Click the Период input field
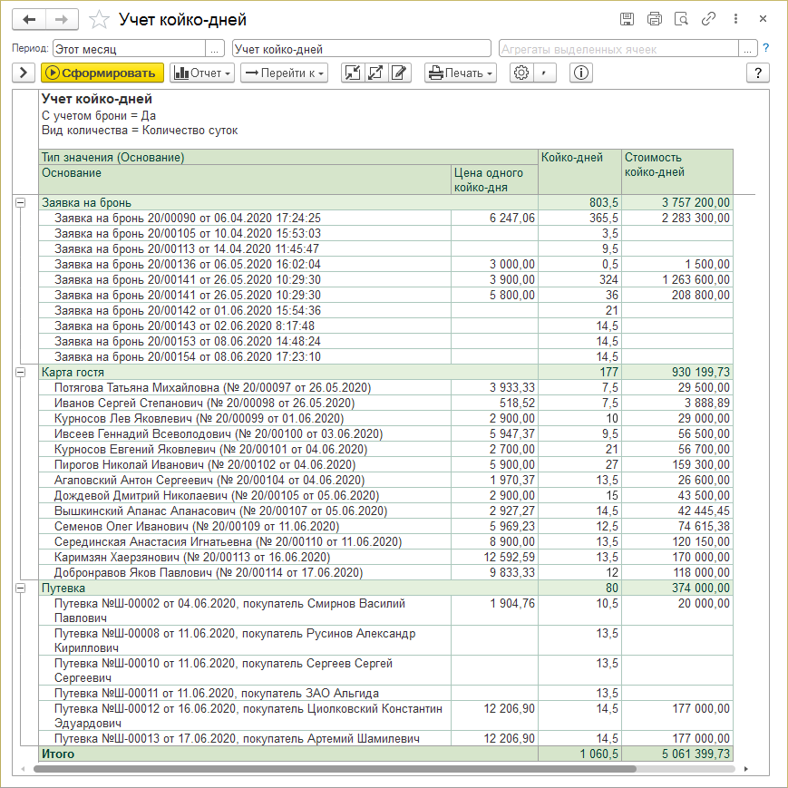788x788 pixels. coord(129,49)
